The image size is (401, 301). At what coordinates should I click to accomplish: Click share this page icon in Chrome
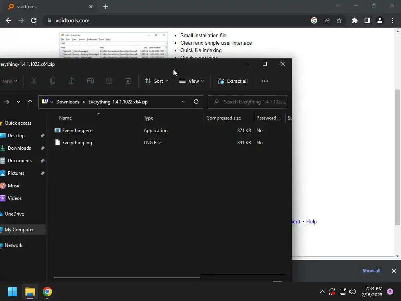[x=327, y=20]
